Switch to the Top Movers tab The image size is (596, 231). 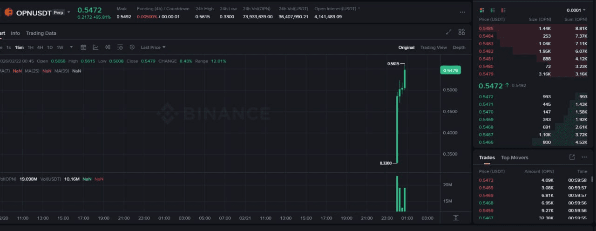pyautogui.click(x=515, y=157)
